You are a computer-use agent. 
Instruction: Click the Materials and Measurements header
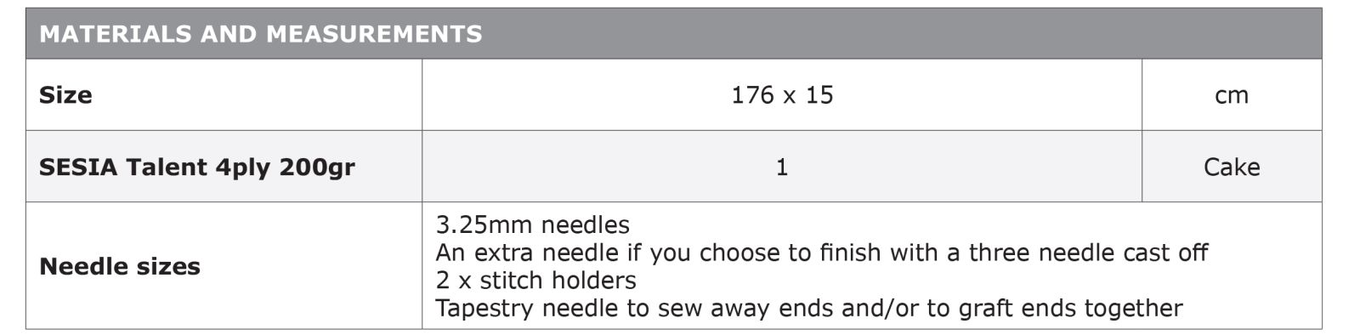click(x=261, y=34)
